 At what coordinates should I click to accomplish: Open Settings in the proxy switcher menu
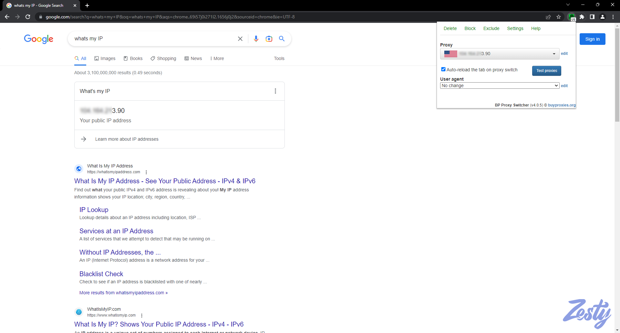point(515,28)
